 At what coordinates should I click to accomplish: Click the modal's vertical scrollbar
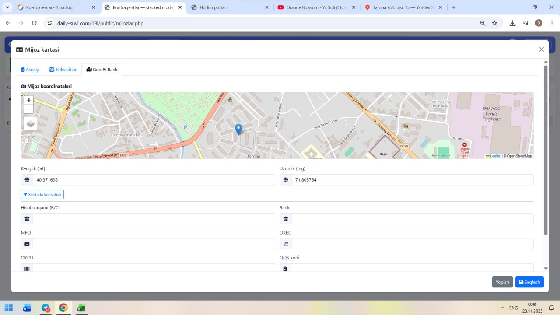pos(546,149)
